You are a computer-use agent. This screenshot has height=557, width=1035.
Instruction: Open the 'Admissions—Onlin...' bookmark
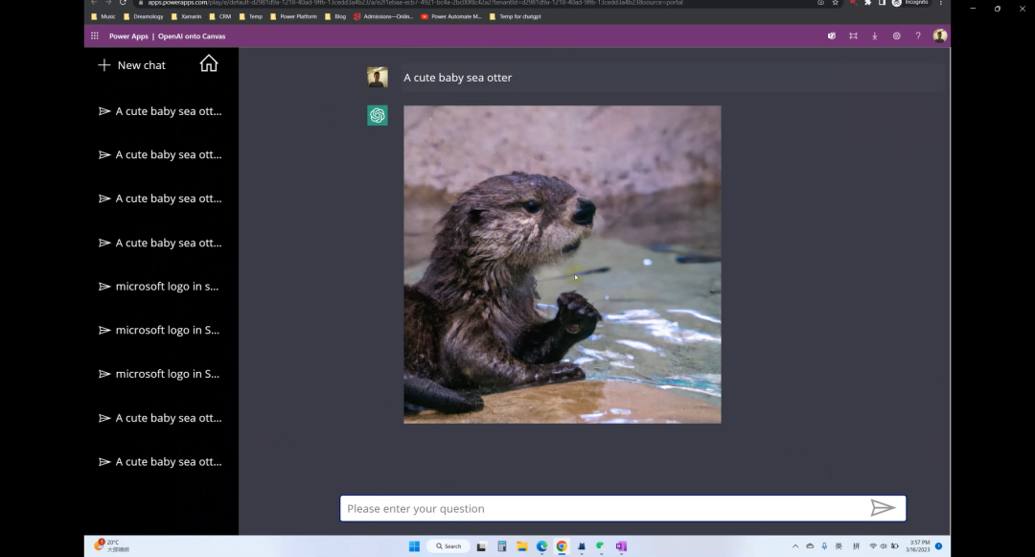(383, 16)
